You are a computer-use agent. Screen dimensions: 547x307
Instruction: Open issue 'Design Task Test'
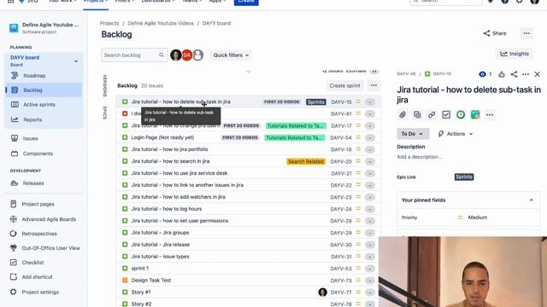click(x=151, y=281)
